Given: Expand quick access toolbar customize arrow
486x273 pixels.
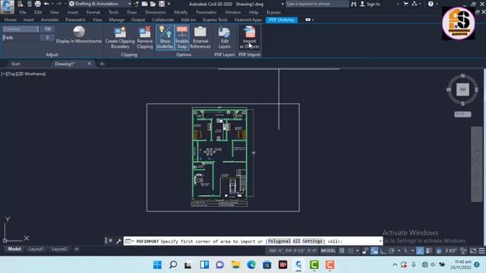Looking at the screenshot, I should pyautogui.click(x=169, y=4).
